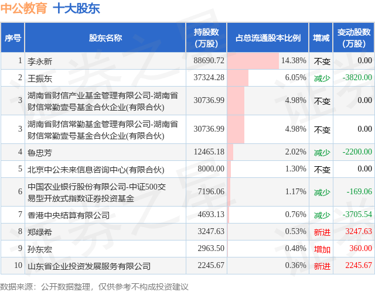Click holding value 2963.50
The width and height of the screenshot is (375, 292).
pyautogui.click(x=211, y=248)
